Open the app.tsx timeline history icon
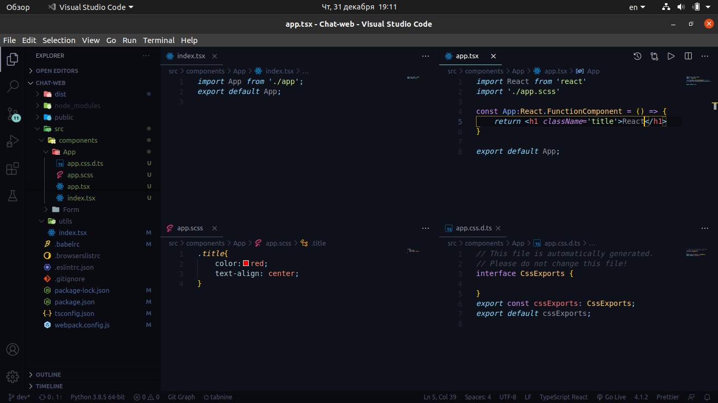The height and width of the screenshot is (403, 718). point(638,56)
